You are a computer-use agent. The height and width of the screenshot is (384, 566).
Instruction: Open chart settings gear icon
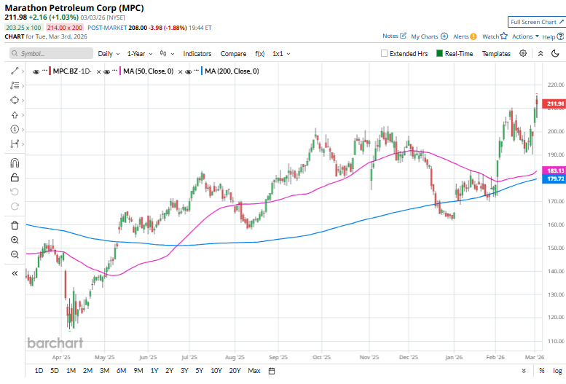tap(523, 53)
